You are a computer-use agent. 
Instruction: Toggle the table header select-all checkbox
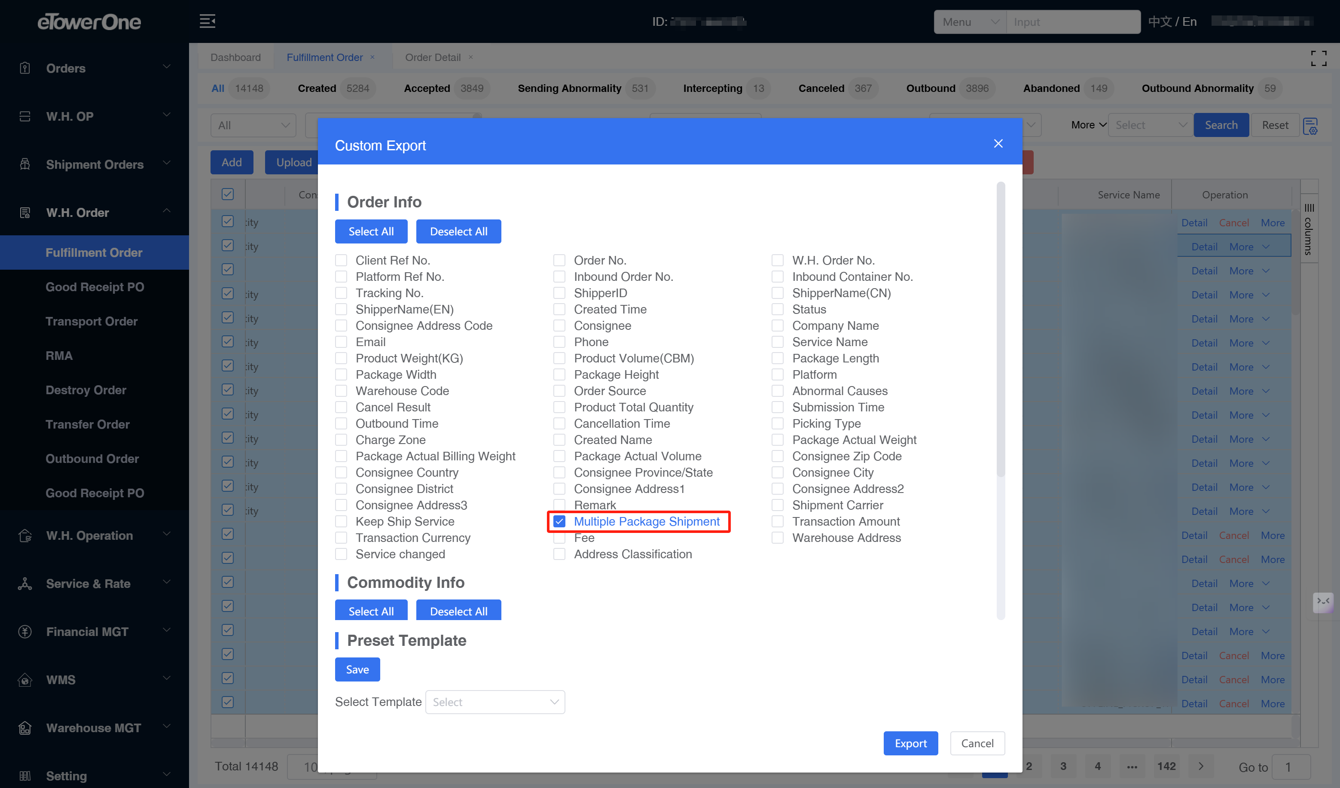pos(228,195)
